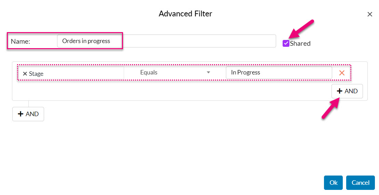Click the empty right end of Name field

click(x=239, y=41)
